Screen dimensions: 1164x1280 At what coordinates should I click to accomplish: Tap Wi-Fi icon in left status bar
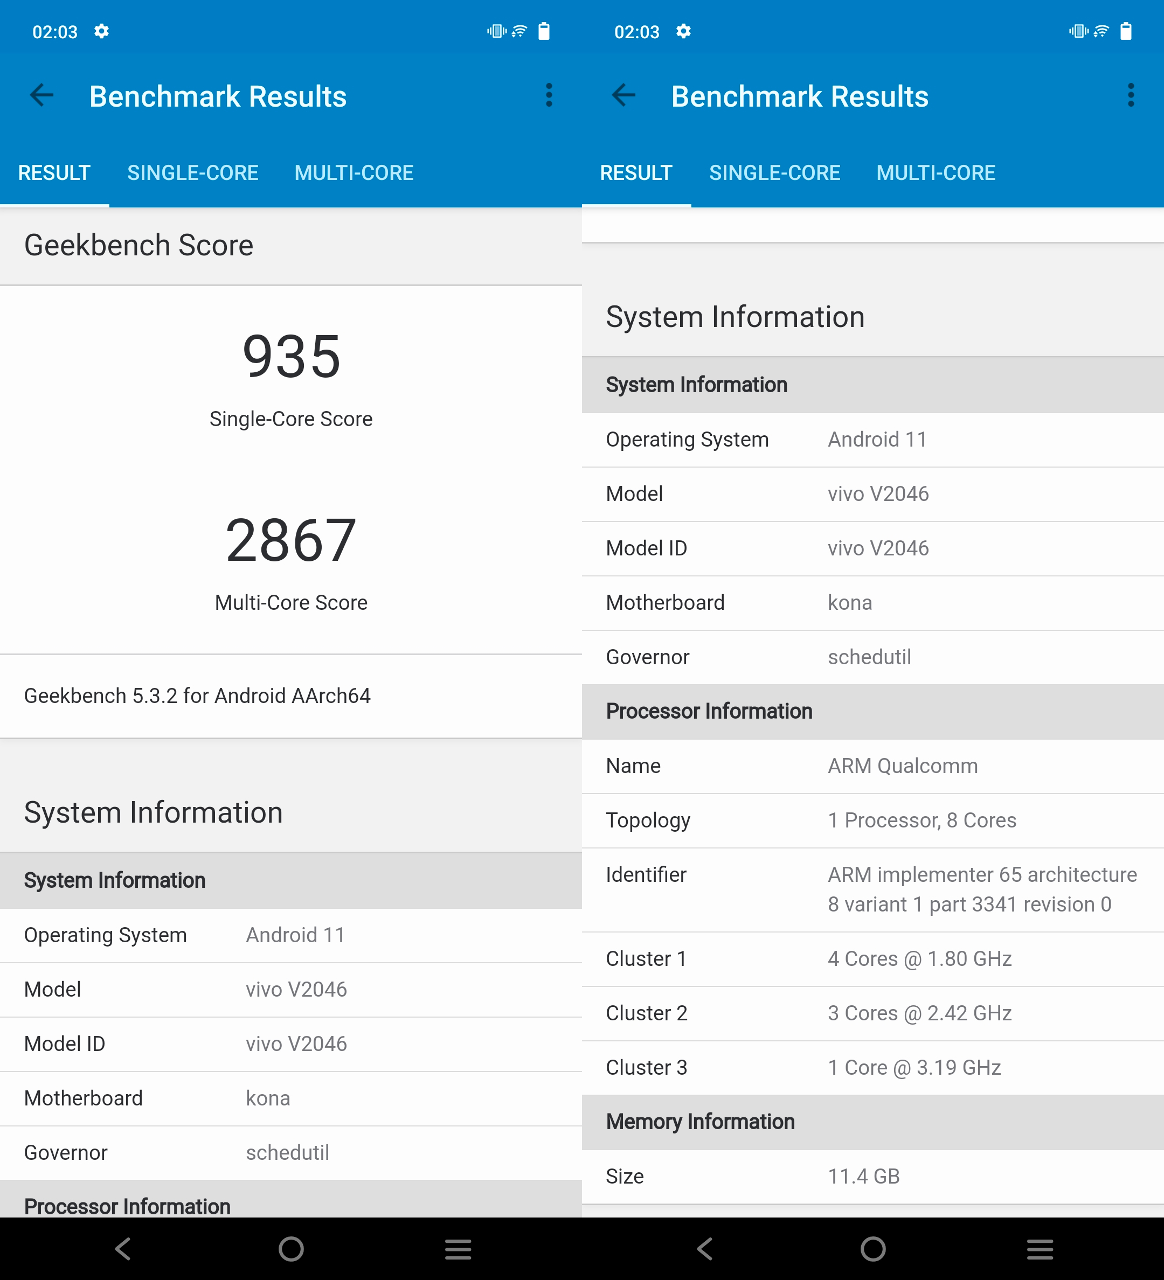[519, 31]
